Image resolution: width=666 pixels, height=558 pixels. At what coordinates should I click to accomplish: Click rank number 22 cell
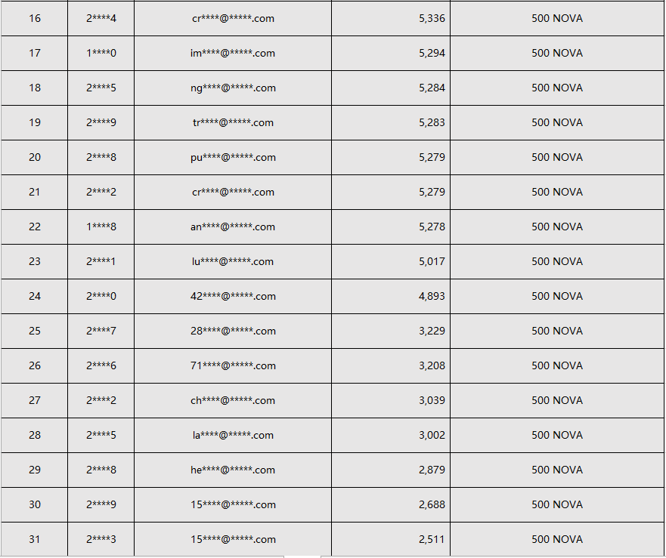pos(35,227)
